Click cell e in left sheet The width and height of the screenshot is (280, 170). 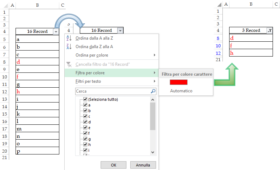click(37, 69)
